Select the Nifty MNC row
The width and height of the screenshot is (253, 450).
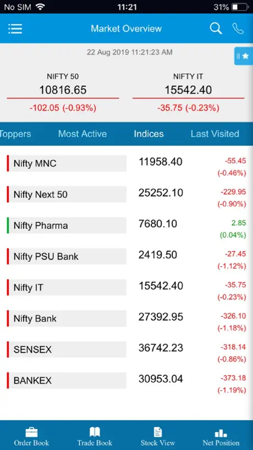[127, 163]
